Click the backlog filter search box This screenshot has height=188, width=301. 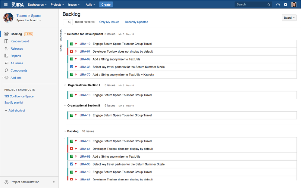[x=68, y=22]
